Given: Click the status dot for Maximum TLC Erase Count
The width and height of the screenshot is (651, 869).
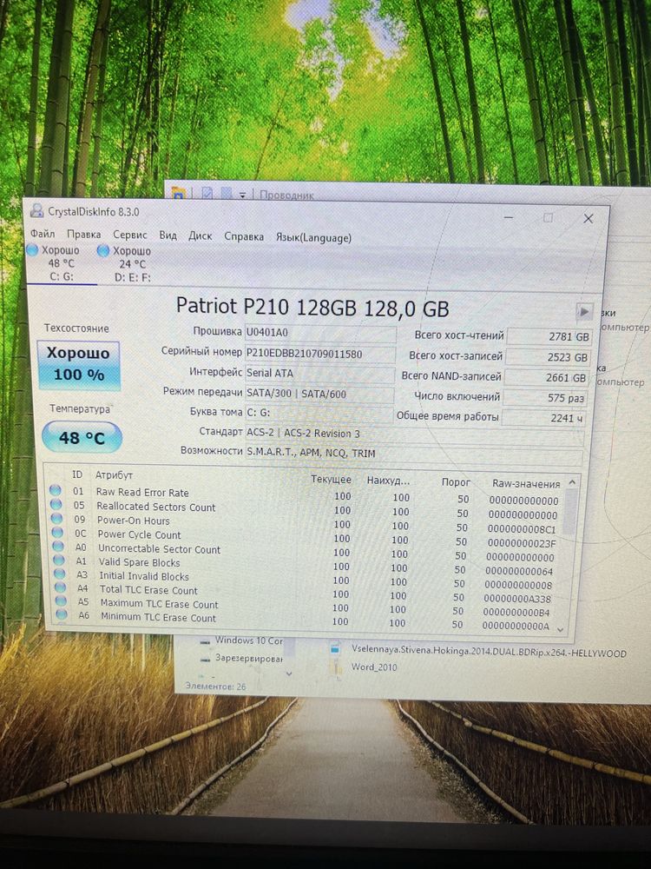Looking at the screenshot, I should point(61,600).
